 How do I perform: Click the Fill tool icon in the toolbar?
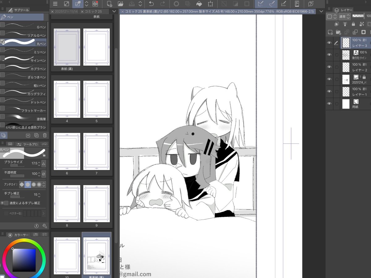199,4
